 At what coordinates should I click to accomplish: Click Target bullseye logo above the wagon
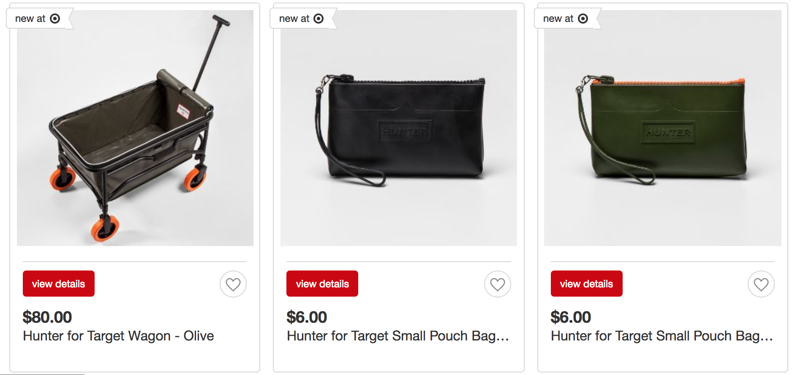[55, 19]
